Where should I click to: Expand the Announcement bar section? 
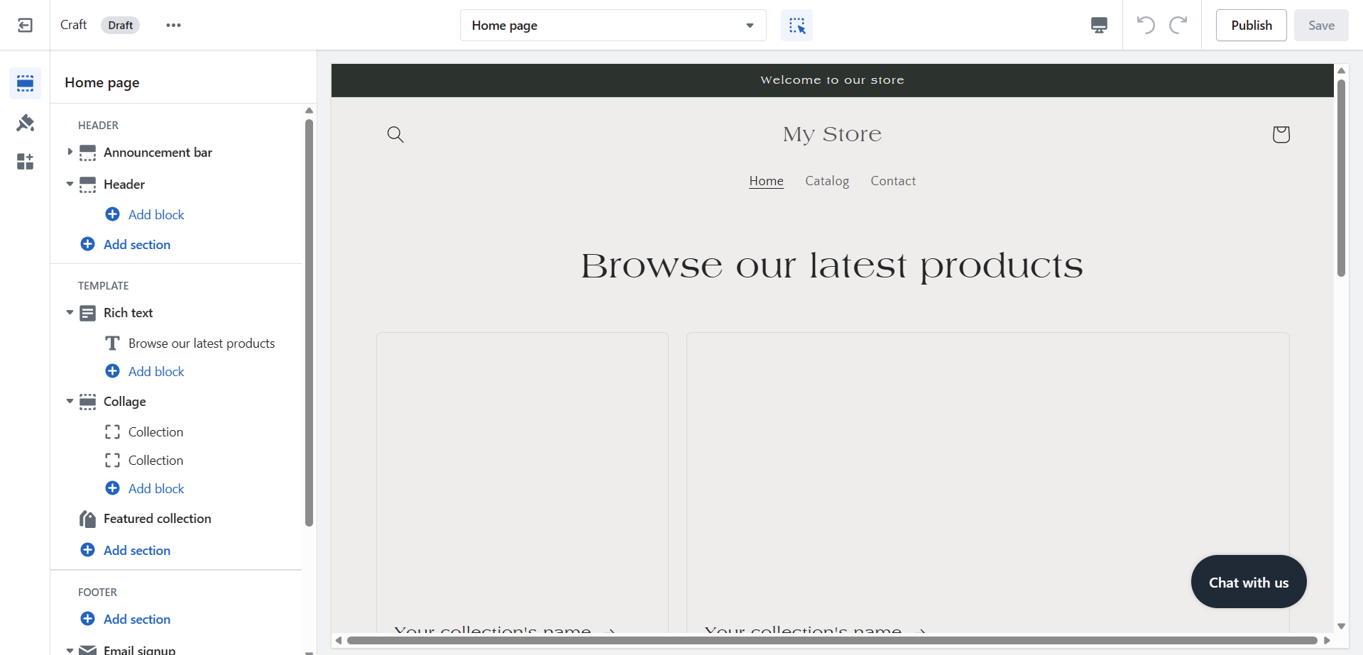pos(70,152)
